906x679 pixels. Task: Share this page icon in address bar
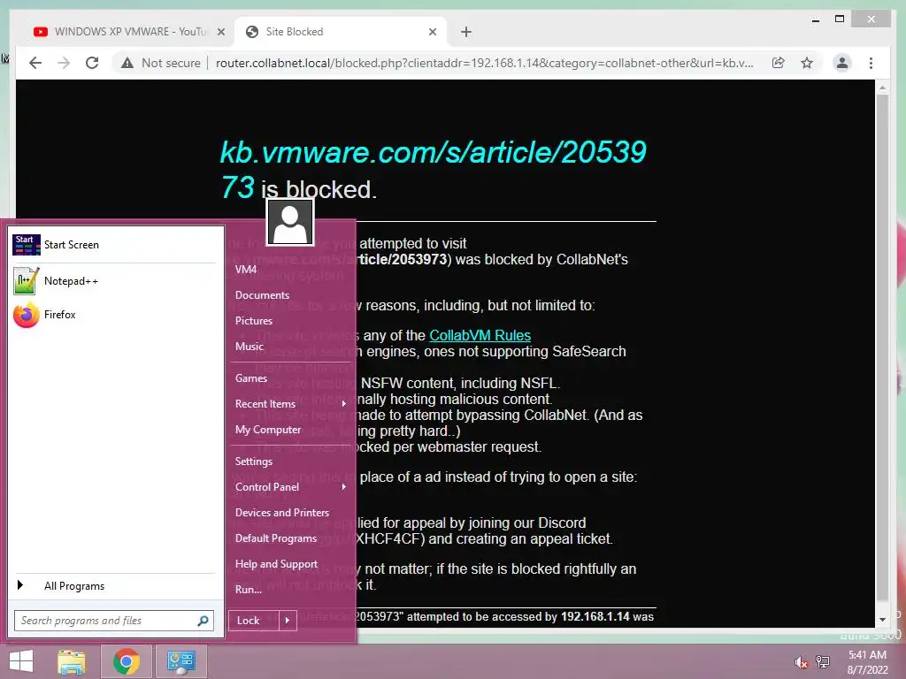pyautogui.click(x=779, y=63)
